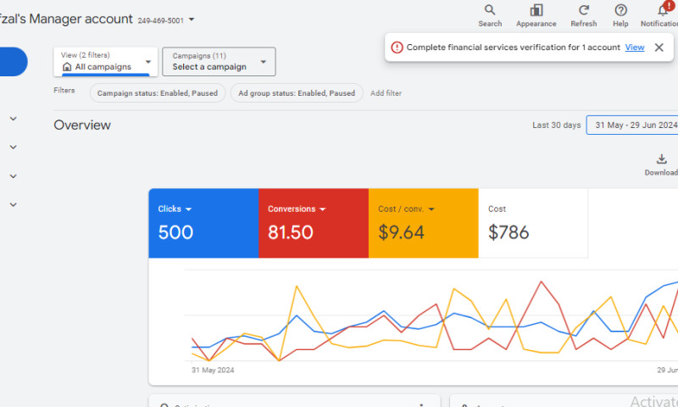Click the Ad group status filter chip

click(297, 93)
